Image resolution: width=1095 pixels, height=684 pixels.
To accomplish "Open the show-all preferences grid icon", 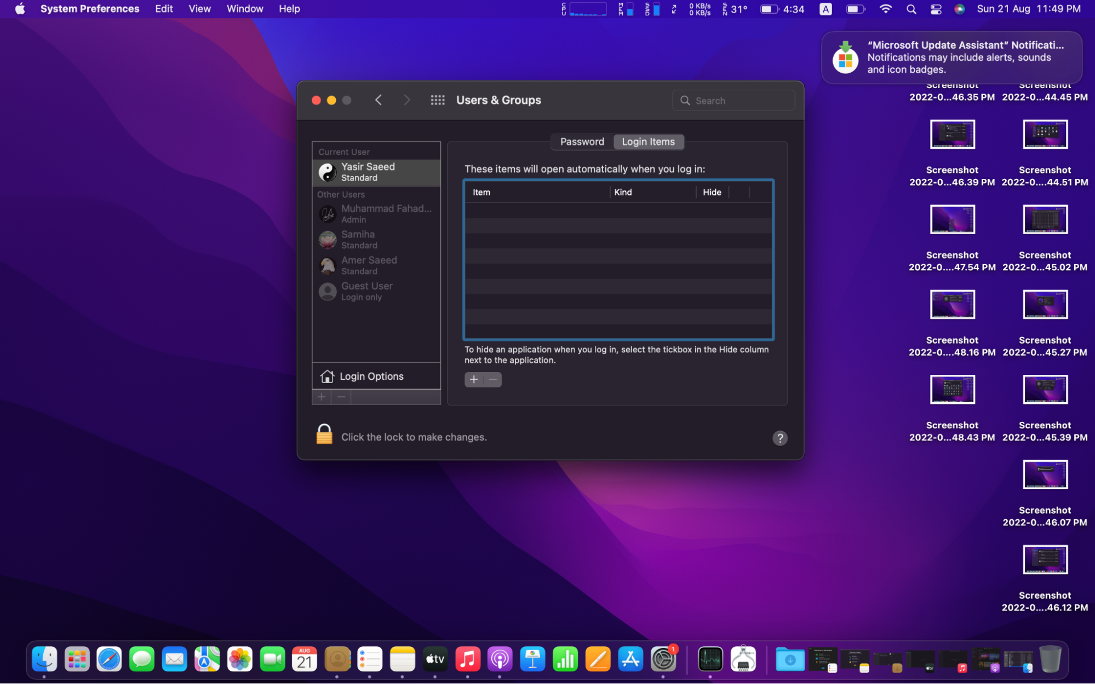I will pos(437,100).
